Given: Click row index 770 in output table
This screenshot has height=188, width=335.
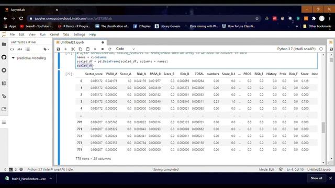Looking at the screenshot, I should coord(80,122).
